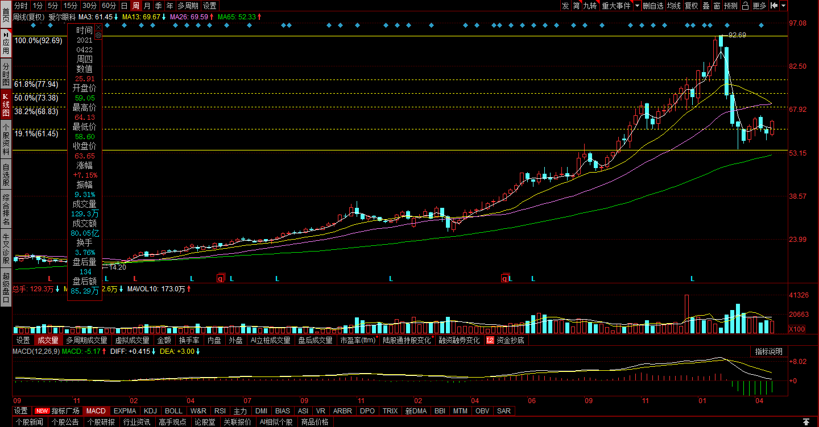The width and height of the screenshot is (819, 427).
Task: Select 5分 timeframe
Action: [53, 6]
